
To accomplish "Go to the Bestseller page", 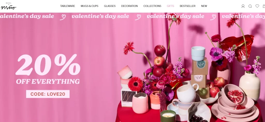I will 188,6.
